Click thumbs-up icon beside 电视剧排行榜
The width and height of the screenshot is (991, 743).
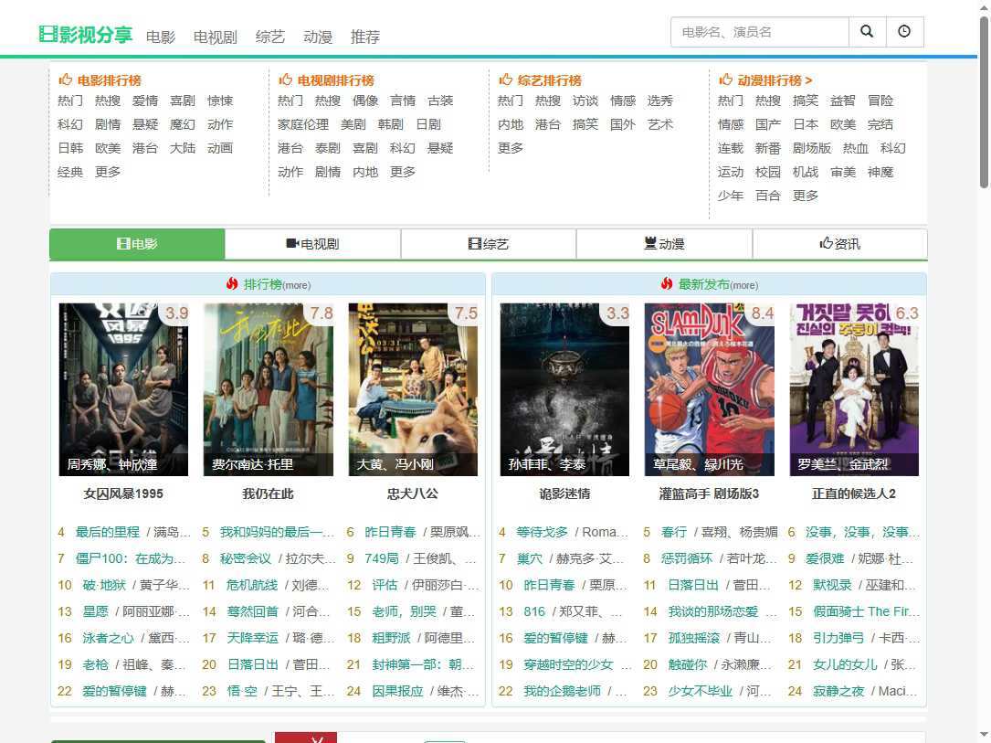pyautogui.click(x=286, y=80)
